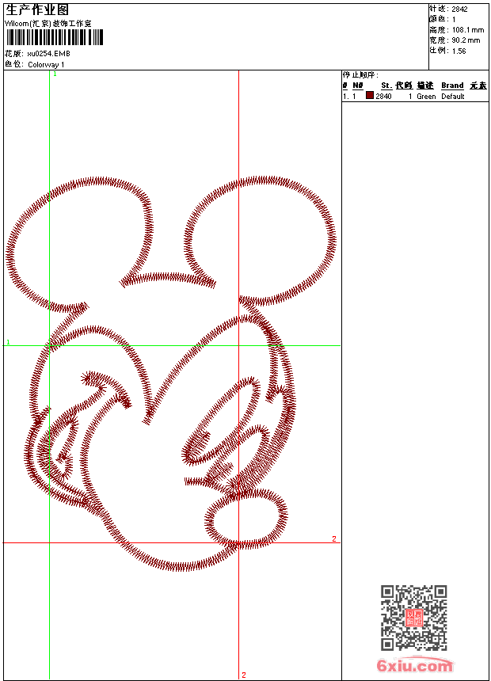Image resolution: width=491 pixels, height=681 pixels.
Task: Click the 停止顺序 heading
Action: (x=360, y=74)
